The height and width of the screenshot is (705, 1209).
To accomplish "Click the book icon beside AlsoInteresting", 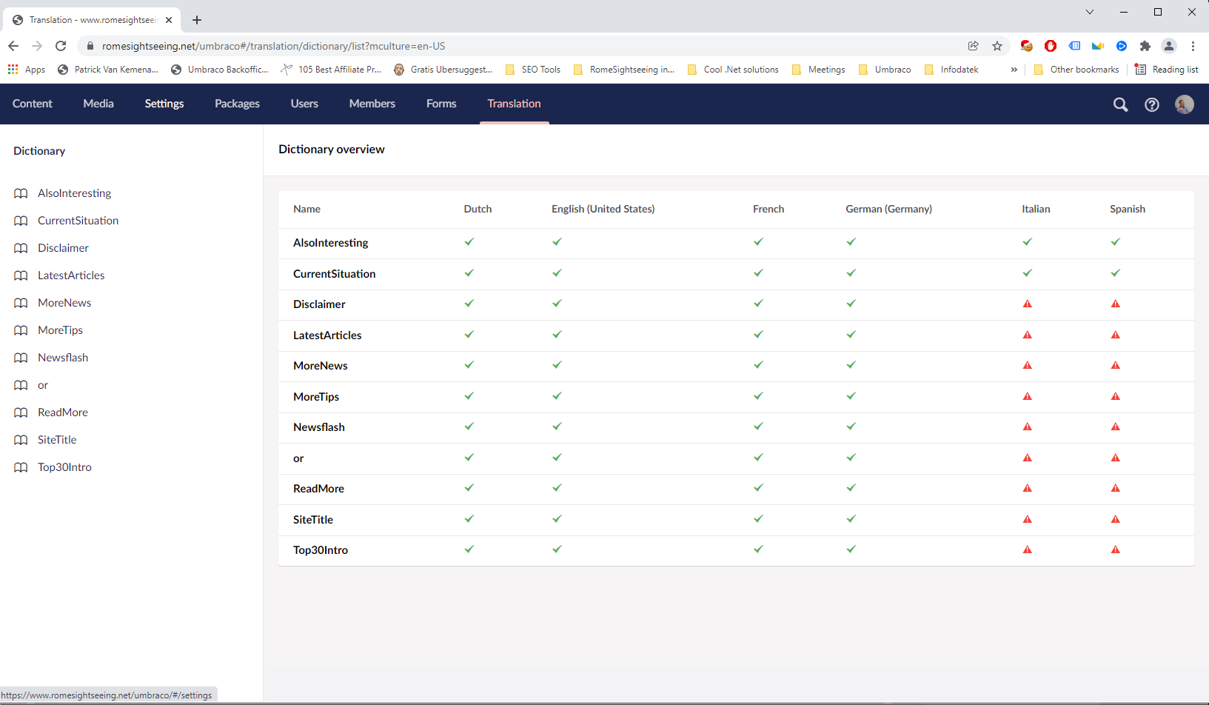I will pos(21,193).
